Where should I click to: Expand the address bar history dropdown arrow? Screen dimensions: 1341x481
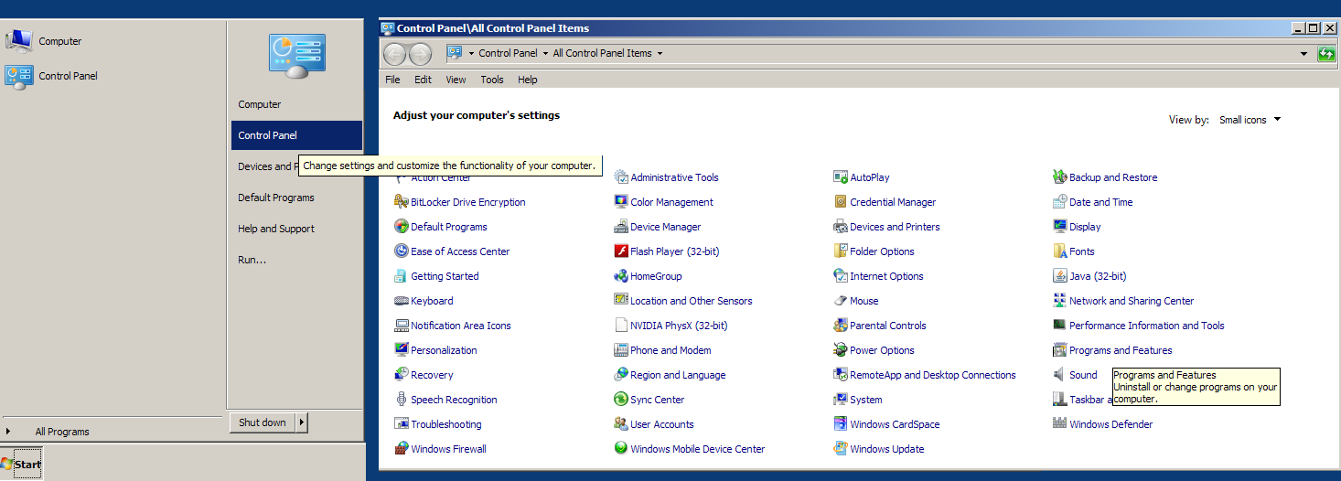tap(1304, 54)
